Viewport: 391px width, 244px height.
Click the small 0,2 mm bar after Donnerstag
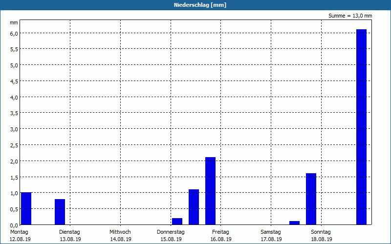[x=177, y=222]
